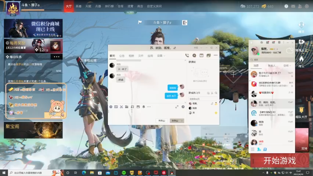This screenshot has width=313, height=176.
Task: Open the flame icon on game sidebar
Action: [x=301, y=59]
